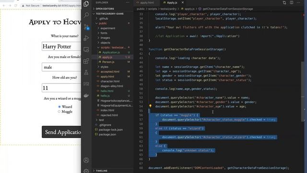
Task: Click the age field containing 11
Action: pos(61,88)
